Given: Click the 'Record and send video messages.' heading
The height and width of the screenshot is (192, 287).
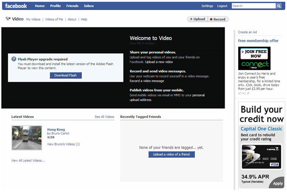Looking at the screenshot, I should (158, 71).
